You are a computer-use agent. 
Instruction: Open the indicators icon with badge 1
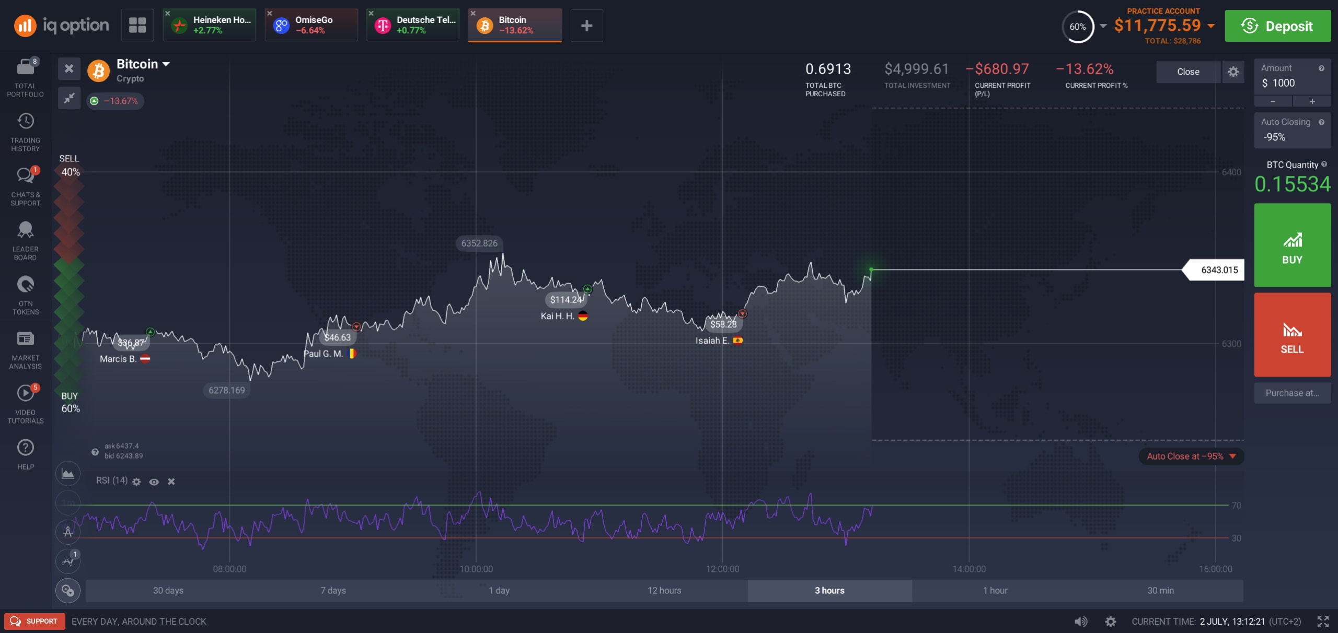(68, 561)
